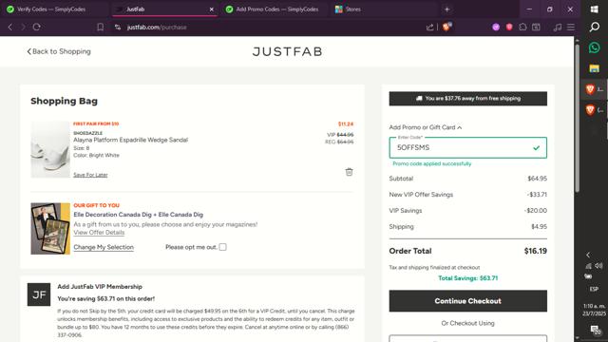Open the extensions puzzle icon
The image size is (608, 342).
[522, 28]
